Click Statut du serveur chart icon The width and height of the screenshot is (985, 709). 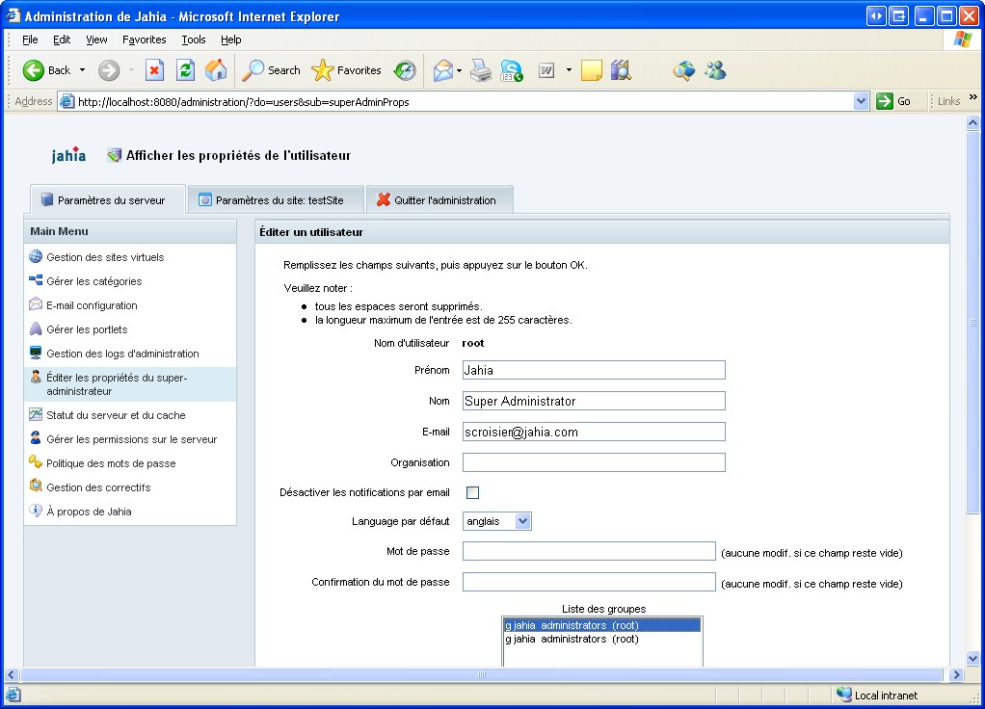click(36, 414)
